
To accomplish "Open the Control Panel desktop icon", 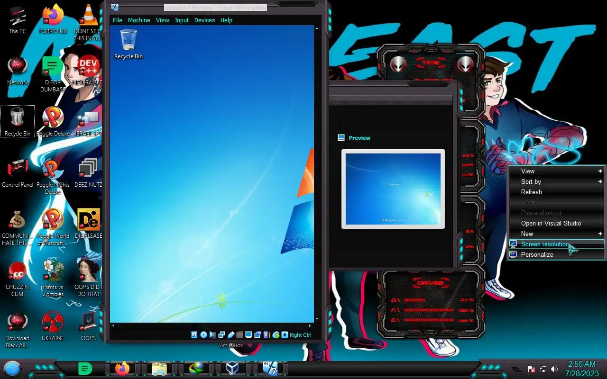I will [x=18, y=173].
